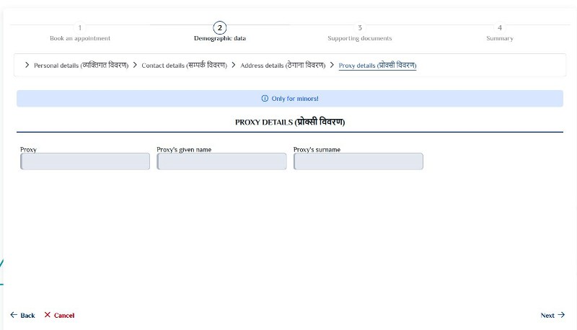Click the Next right arrow icon

[x=561, y=315]
